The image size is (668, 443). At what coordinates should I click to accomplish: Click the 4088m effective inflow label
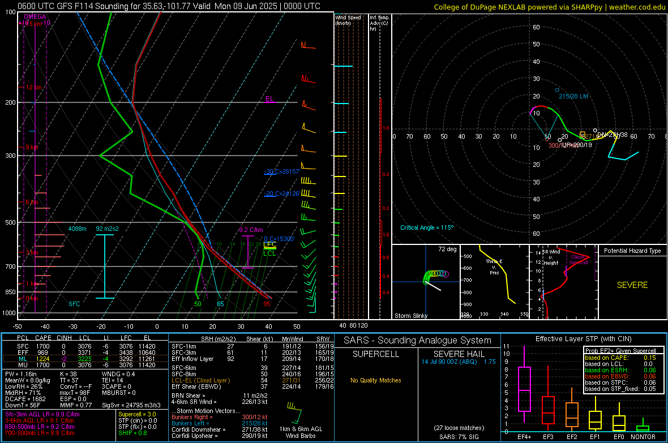(77, 229)
